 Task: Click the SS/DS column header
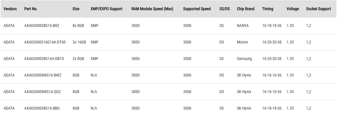click(x=225, y=9)
